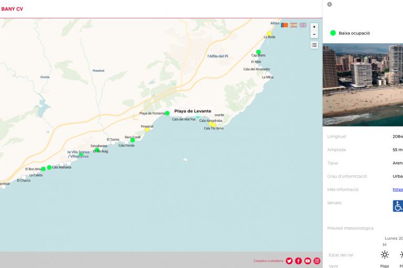
Task: Switch language with the Valencian flag icon
Action: pos(284,25)
